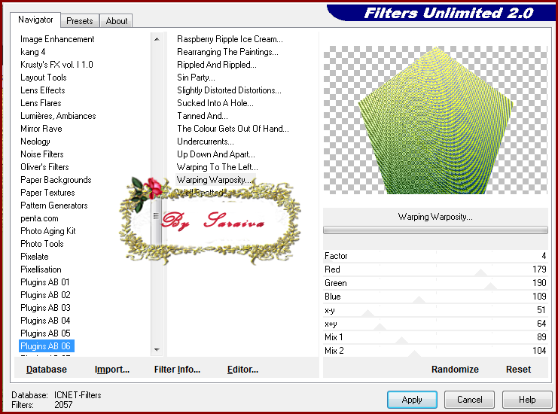Choose Up Down And Apart... filter
The height and width of the screenshot is (414, 558).
pos(216,154)
